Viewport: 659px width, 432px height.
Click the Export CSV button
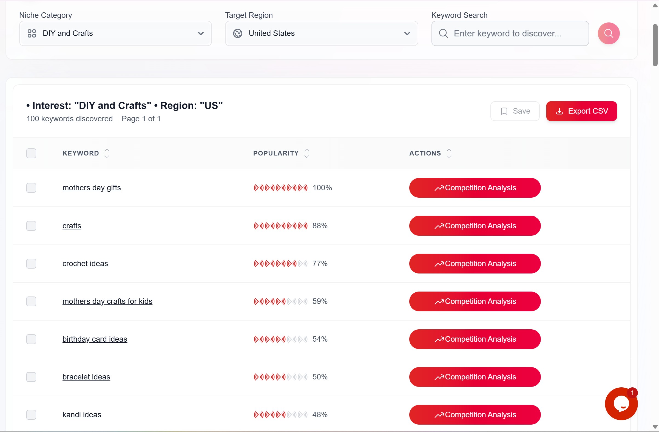coord(581,111)
